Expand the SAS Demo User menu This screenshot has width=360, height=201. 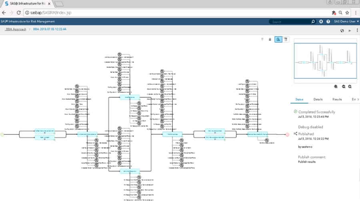[346, 21]
